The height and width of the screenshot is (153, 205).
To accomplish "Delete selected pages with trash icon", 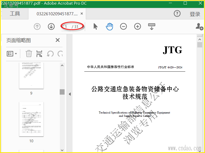I will click(29, 54).
